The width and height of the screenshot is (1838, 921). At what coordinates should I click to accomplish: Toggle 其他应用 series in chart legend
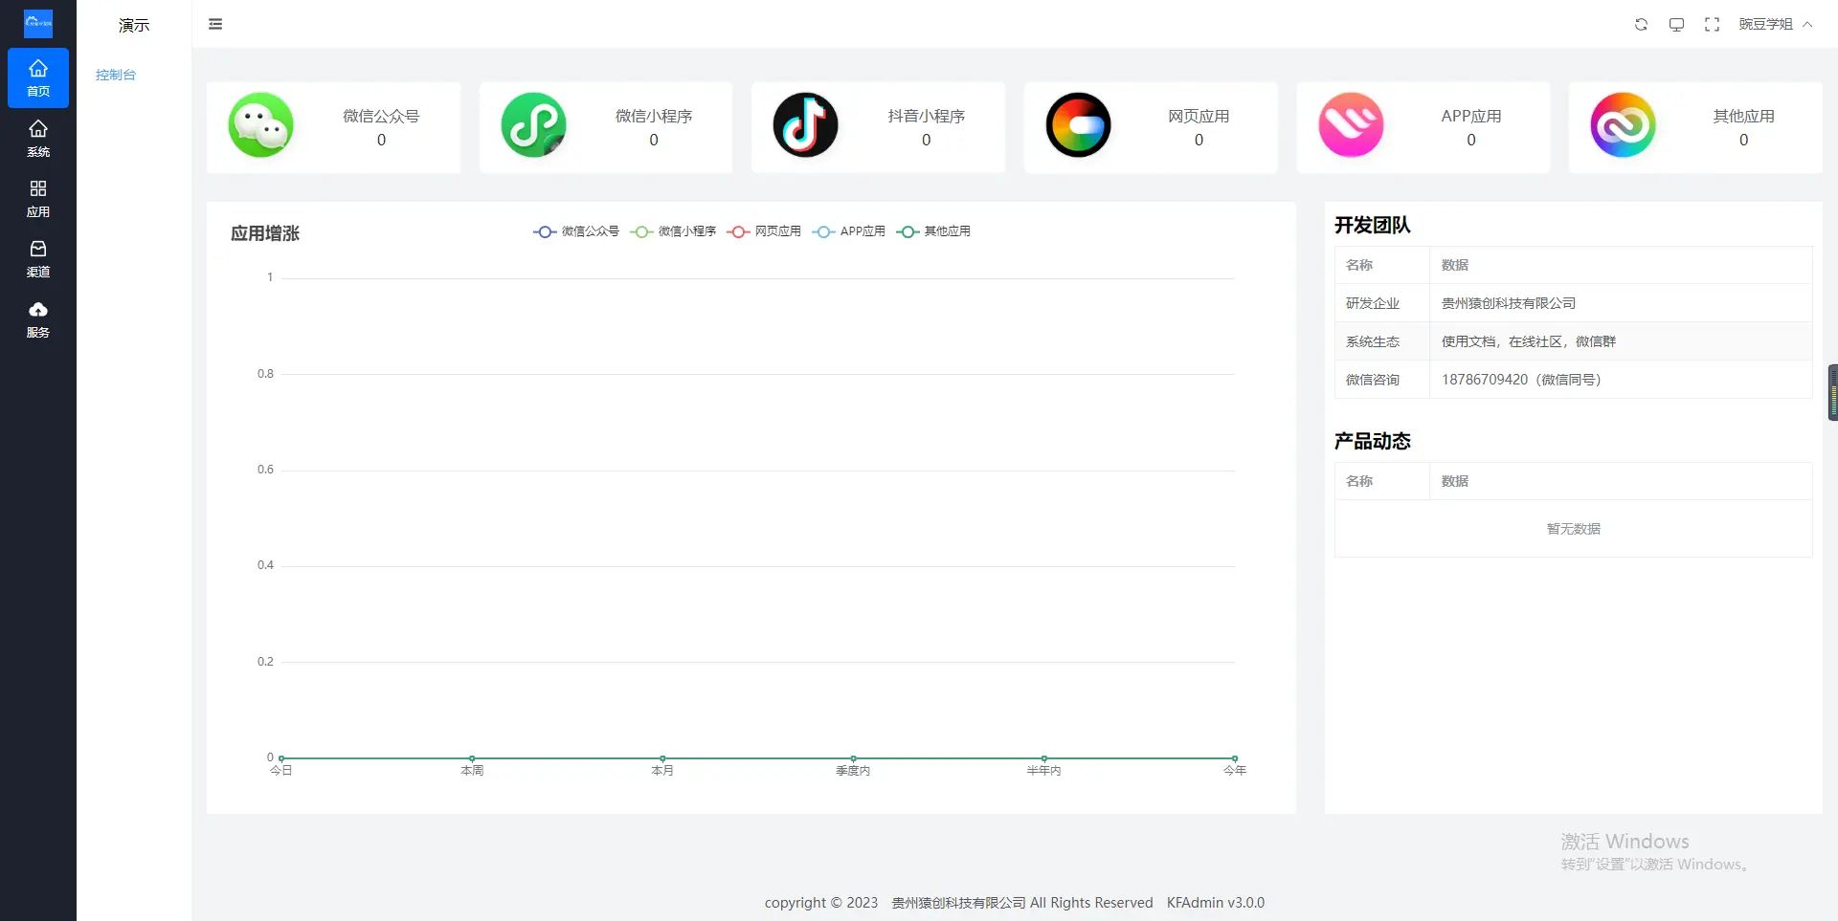933,231
